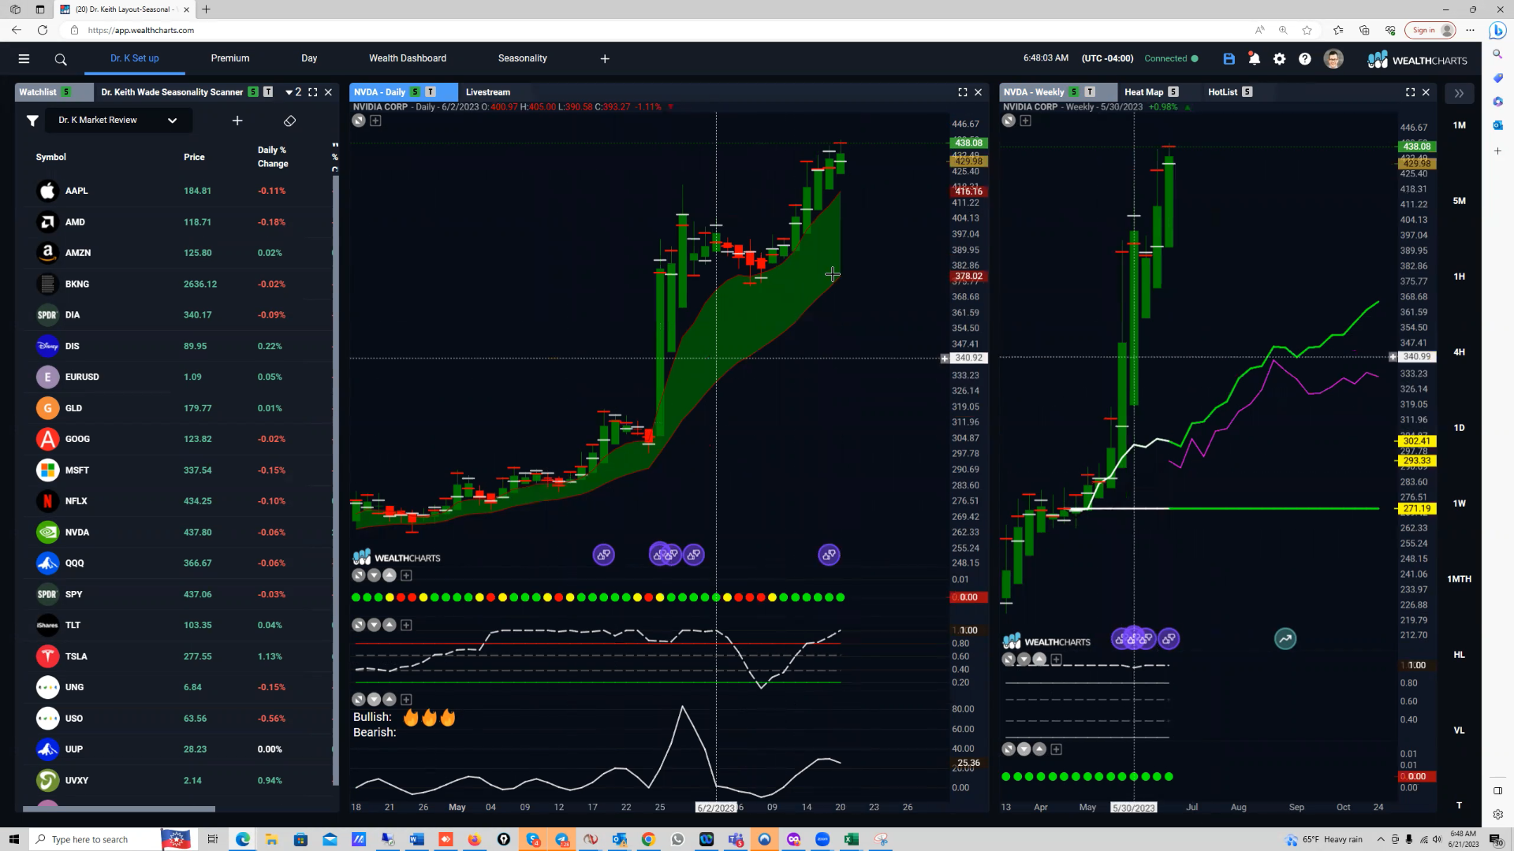Toggle the T badge on Seasonality Scanner tab
The image size is (1514, 851).
[x=268, y=92]
